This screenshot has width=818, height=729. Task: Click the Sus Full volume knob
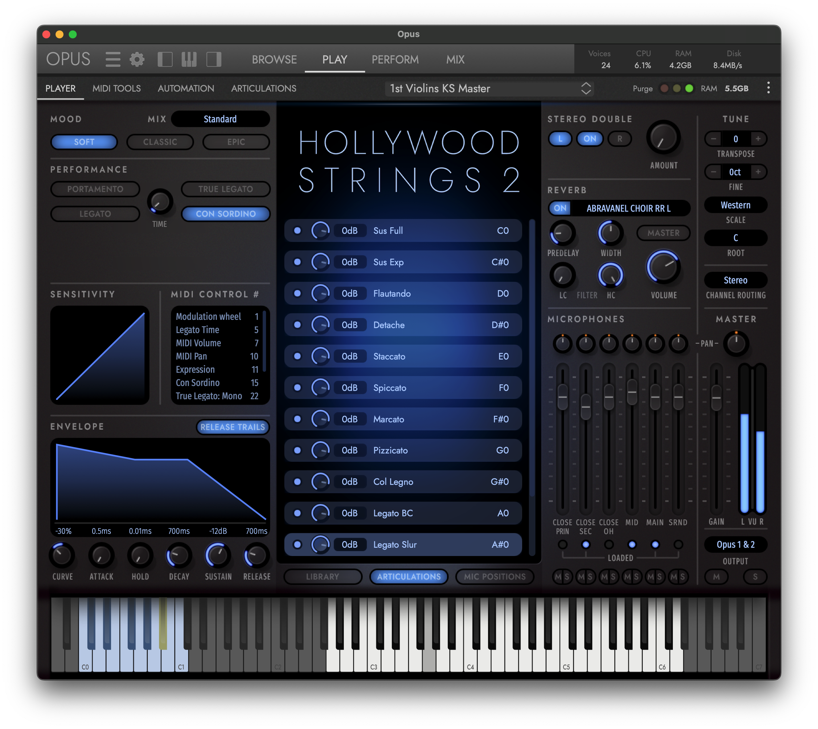(320, 231)
